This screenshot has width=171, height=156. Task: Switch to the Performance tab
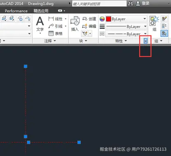[x=16, y=11]
